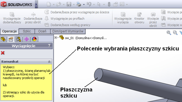Screen dimensions: 182x102
Task: Click the yellow Komunikat message box
Action: pyautogui.click(x=26, y=82)
